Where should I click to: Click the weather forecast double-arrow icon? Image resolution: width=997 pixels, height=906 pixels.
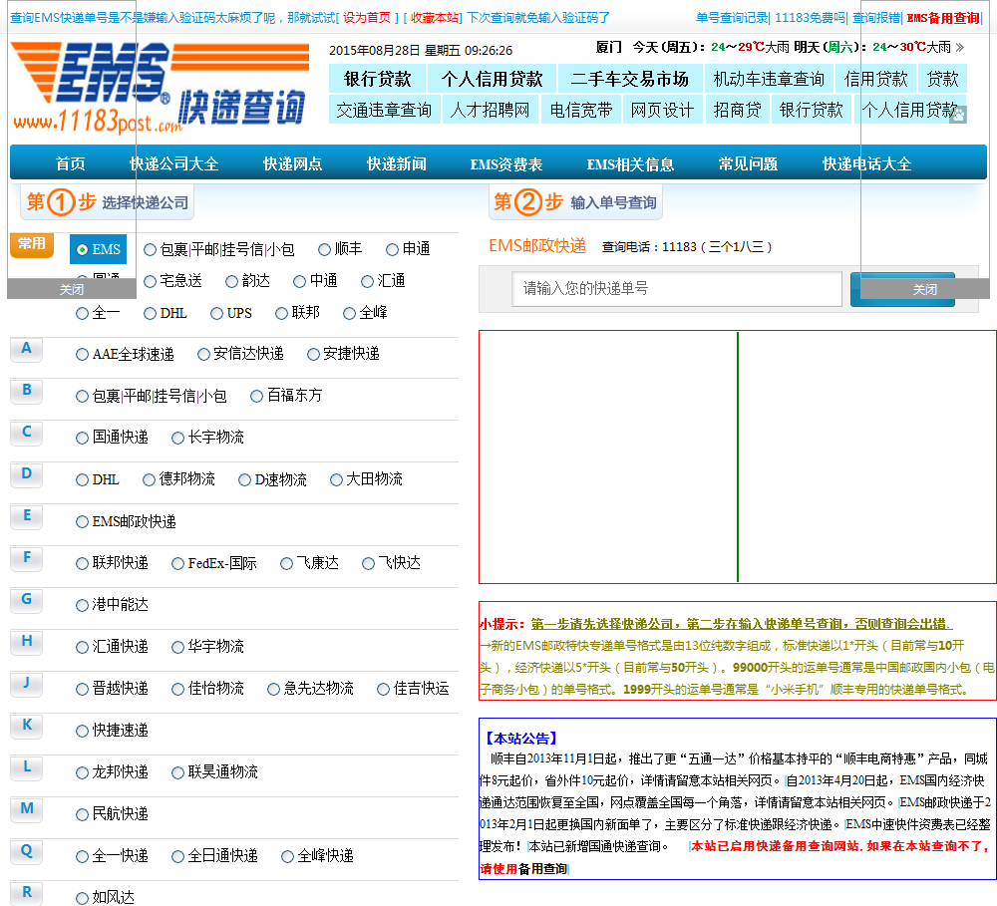pyautogui.click(x=959, y=47)
